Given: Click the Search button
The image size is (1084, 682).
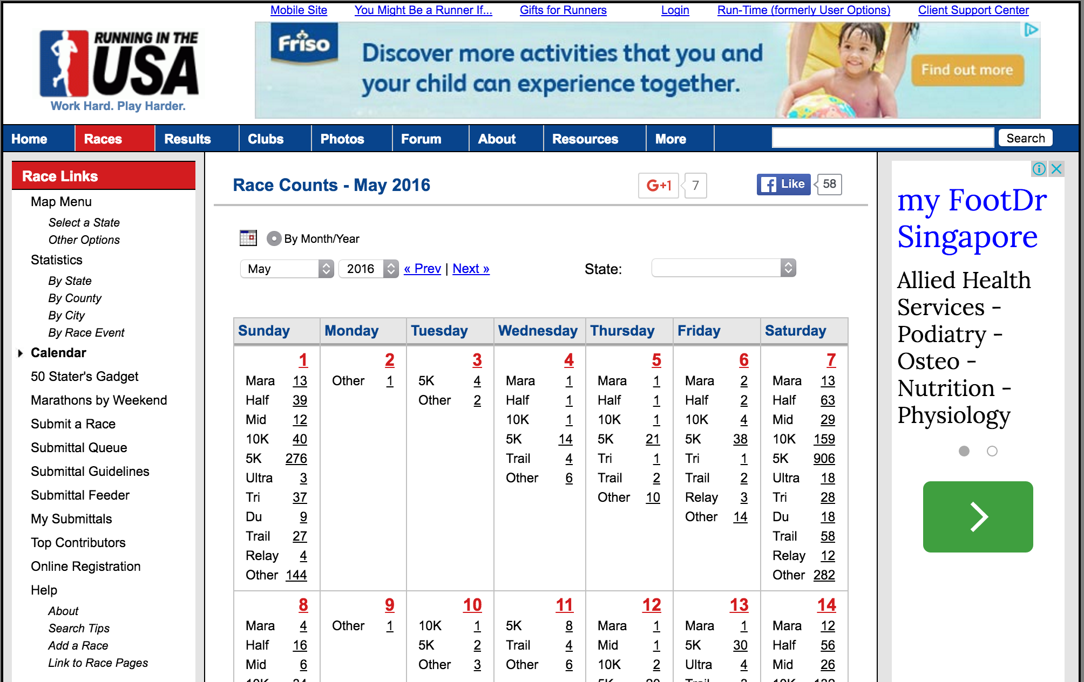Looking at the screenshot, I should (1025, 138).
